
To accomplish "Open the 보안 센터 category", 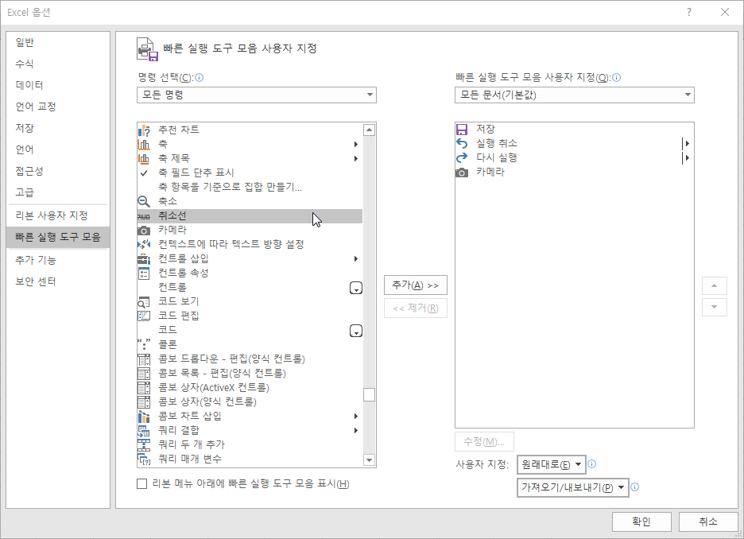I will pyautogui.click(x=58, y=281).
